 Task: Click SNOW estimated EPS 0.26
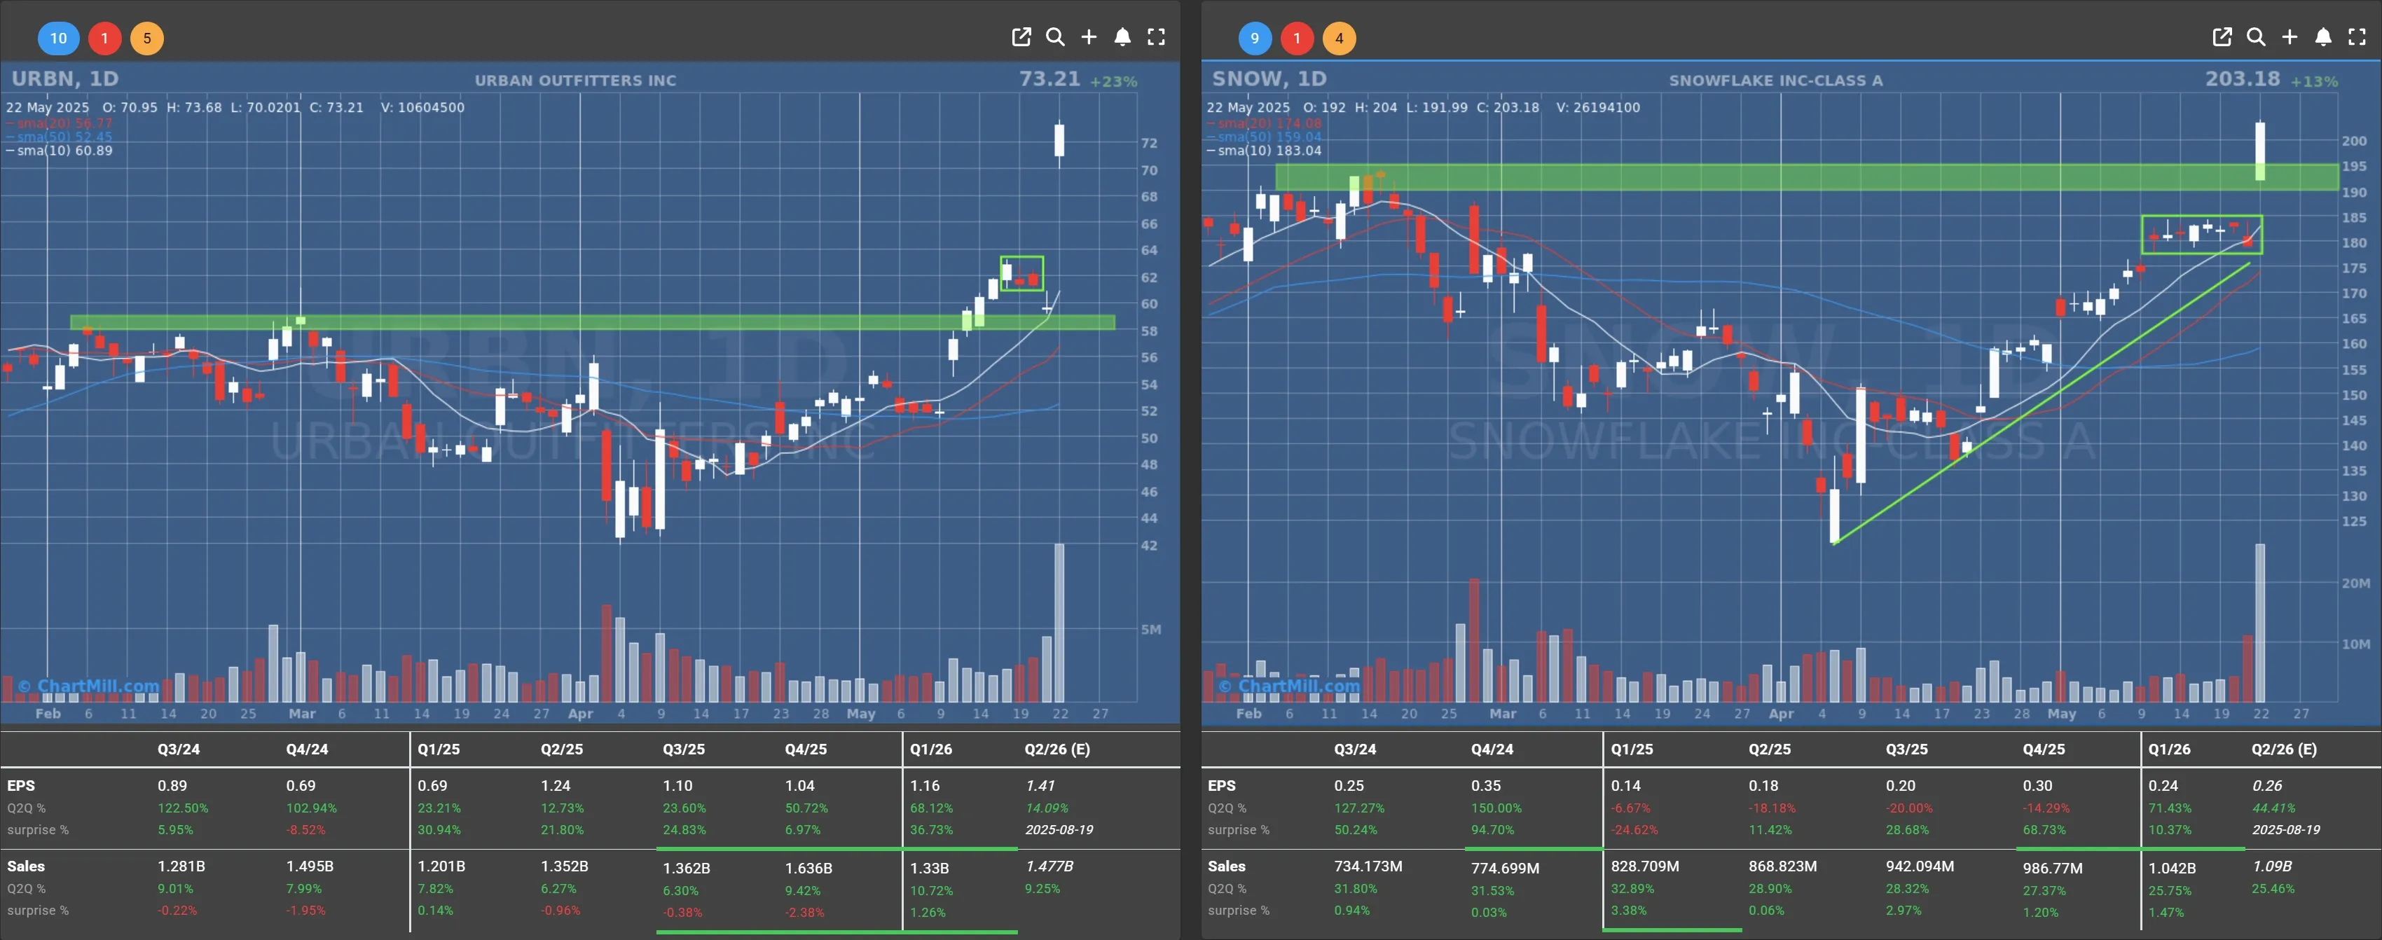coord(2267,786)
